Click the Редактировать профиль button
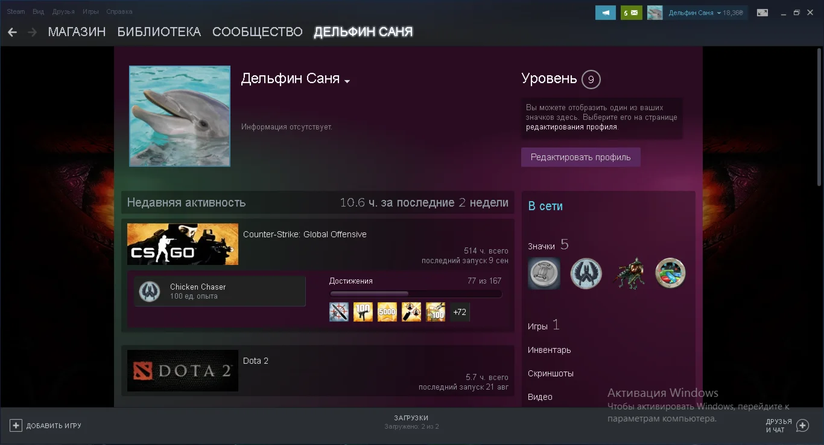 tap(580, 157)
